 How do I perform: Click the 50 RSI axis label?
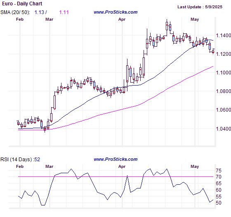[219, 203]
